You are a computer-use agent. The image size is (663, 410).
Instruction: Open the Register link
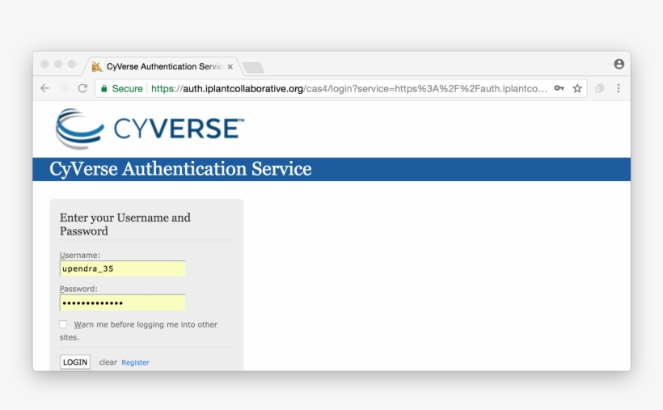135,362
